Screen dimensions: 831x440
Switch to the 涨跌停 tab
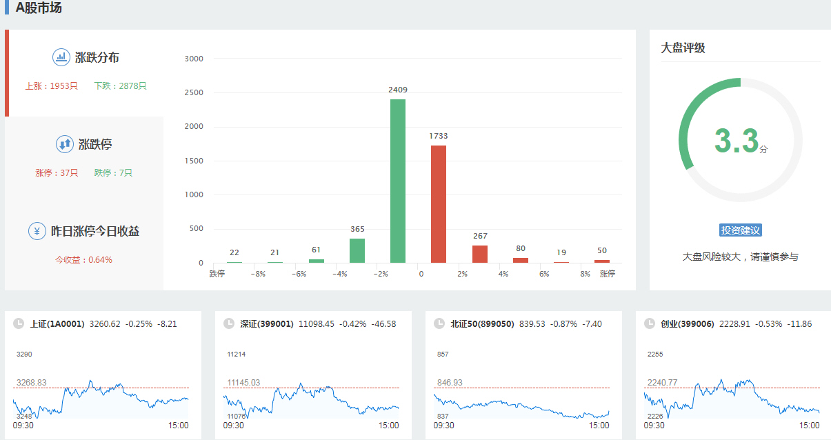95,145
